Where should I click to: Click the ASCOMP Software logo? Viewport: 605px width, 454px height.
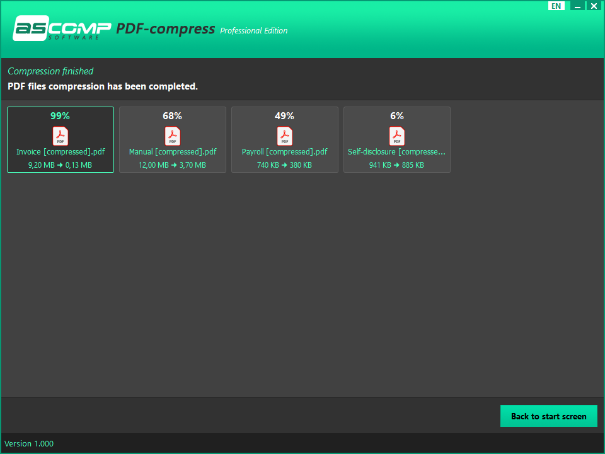coord(62,28)
